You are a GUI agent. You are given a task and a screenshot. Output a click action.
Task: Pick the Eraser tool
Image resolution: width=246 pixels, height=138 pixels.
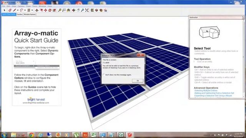pos(10,10)
